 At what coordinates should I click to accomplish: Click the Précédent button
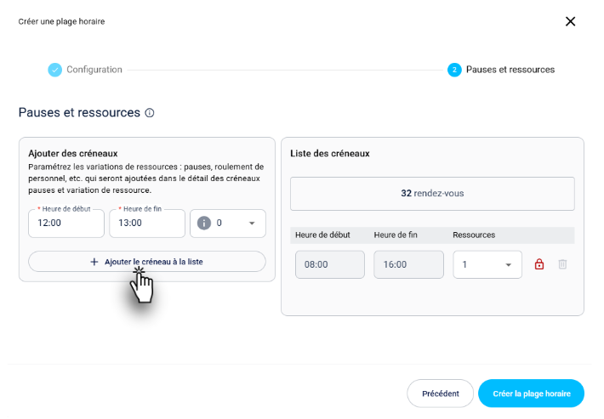tap(441, 394)
